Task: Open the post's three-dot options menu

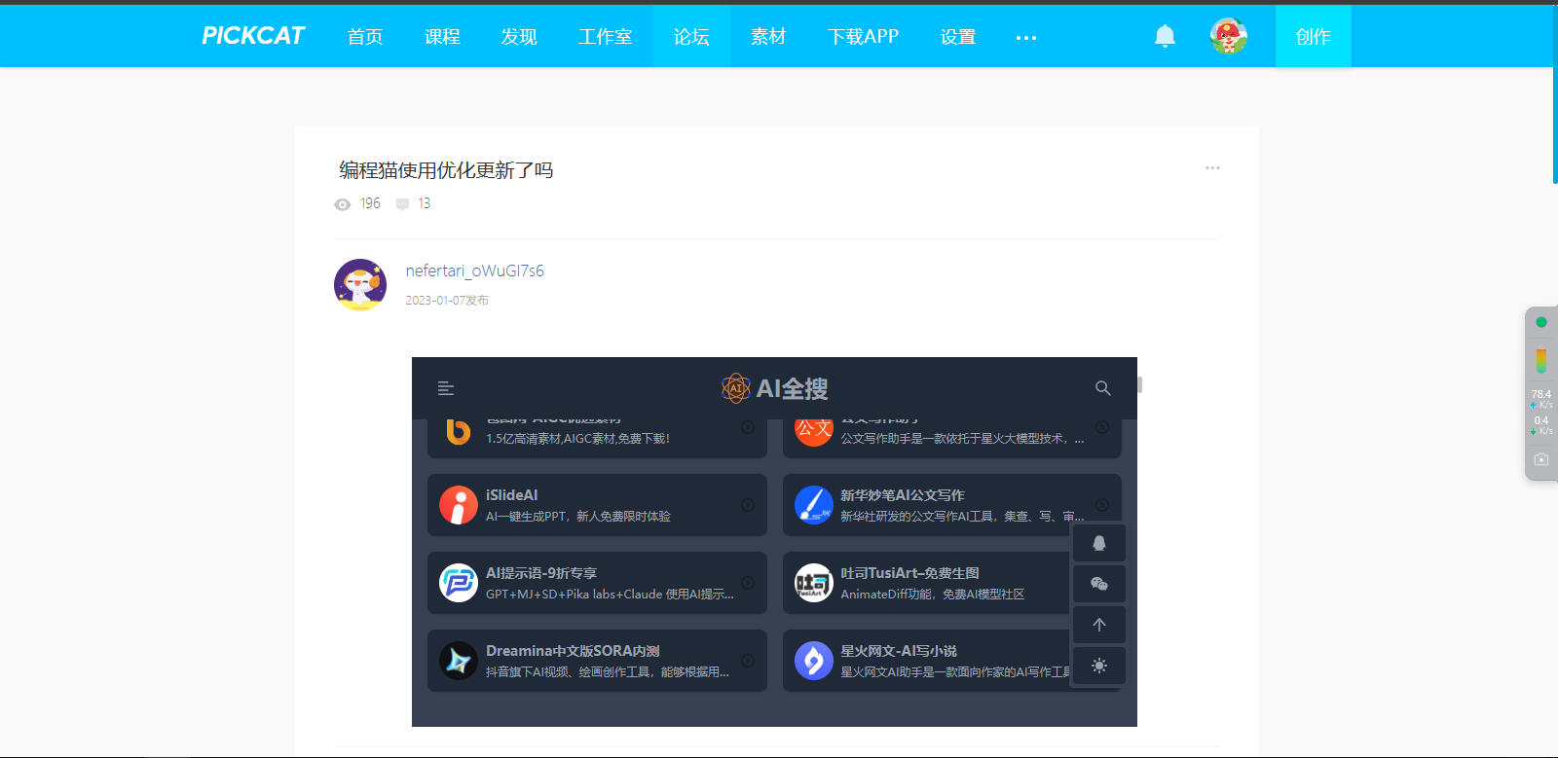Action: (1212, 167)
